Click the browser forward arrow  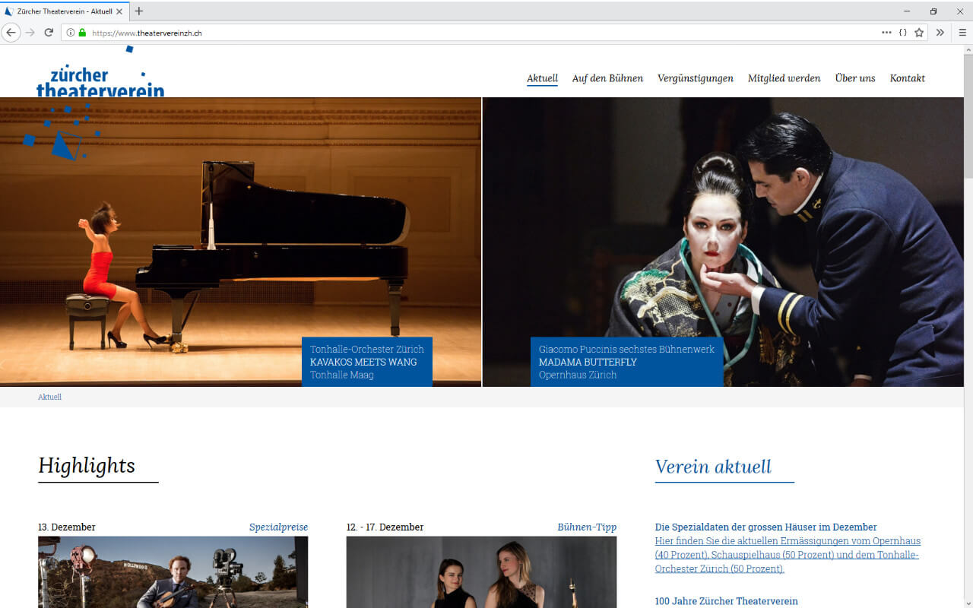[x=30, y=33]
